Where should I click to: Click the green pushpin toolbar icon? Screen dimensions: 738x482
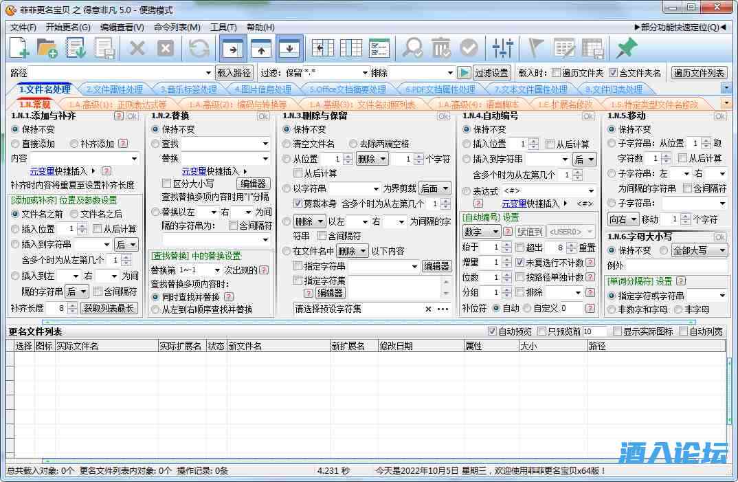pos(626,48)
